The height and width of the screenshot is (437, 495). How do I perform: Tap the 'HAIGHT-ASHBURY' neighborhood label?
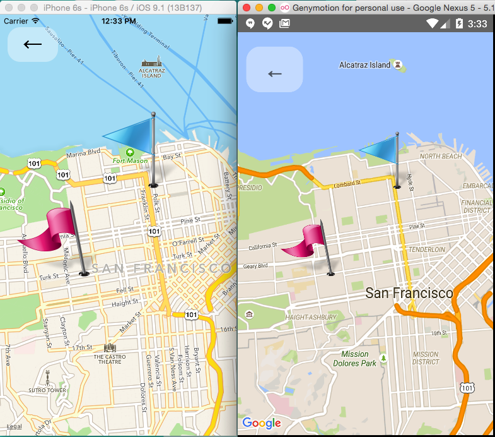tap(311, 317)
